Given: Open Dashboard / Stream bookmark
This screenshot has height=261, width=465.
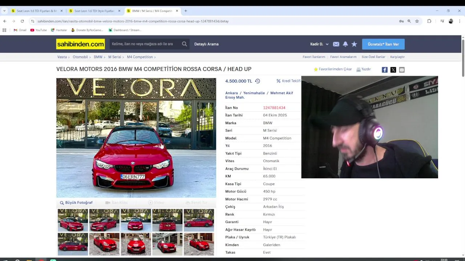Looking at the screenshot, I should click(125, 30).
